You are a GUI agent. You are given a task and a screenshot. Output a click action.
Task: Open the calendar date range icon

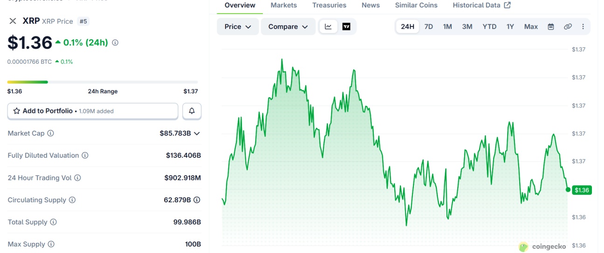(x=551, y=27)
